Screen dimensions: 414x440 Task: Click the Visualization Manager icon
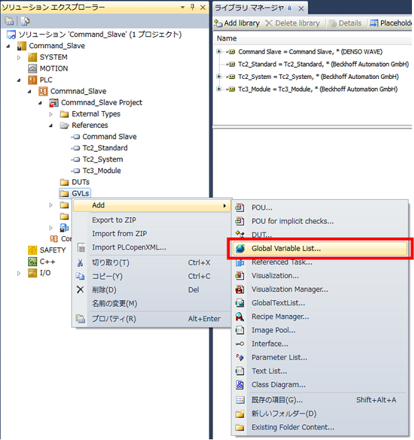coord(240,289)
